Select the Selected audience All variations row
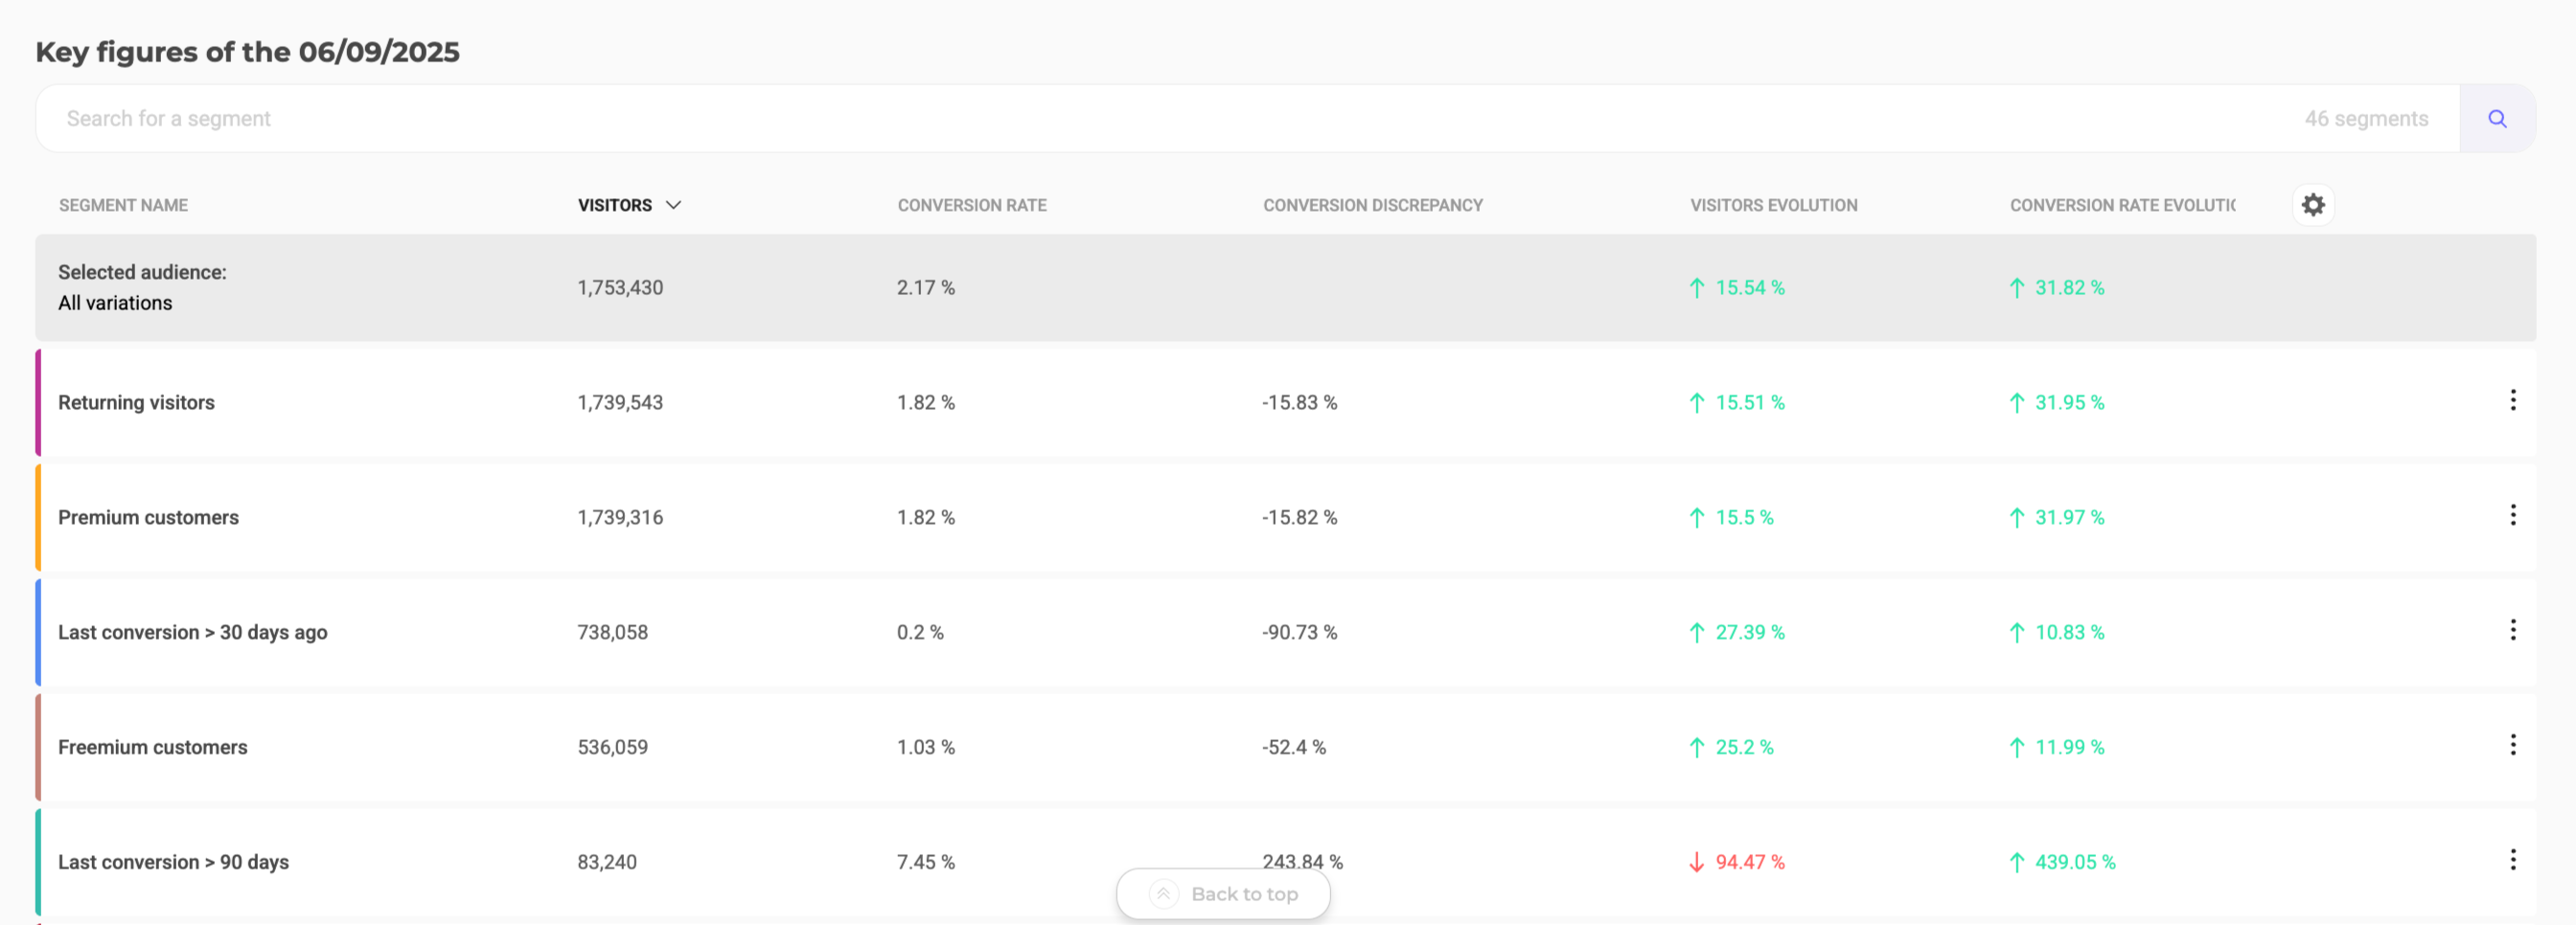The height and width of the screenshot is (925, 2576). coord(142,287)
